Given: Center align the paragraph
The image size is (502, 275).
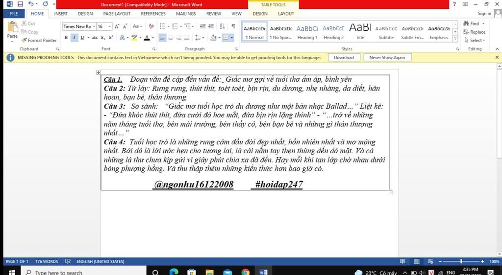Looking at the screenshot, I should [171, 38].
